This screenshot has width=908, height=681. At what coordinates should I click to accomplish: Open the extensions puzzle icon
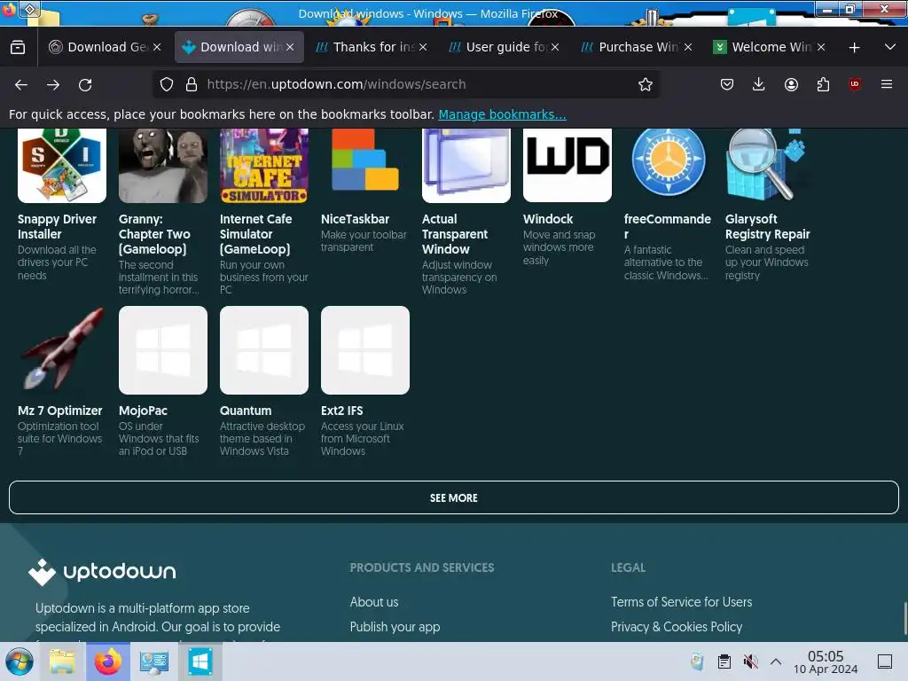[x=823, y=84]
